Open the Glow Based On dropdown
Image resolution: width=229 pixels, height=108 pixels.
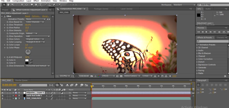pos(35,22)
